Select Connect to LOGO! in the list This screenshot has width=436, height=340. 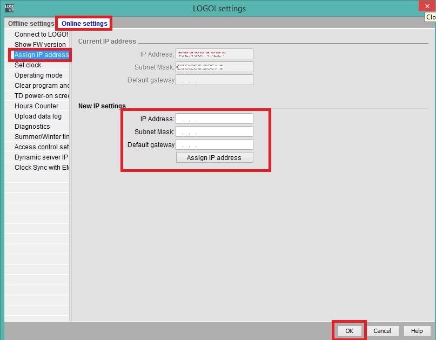coord(42,34)
